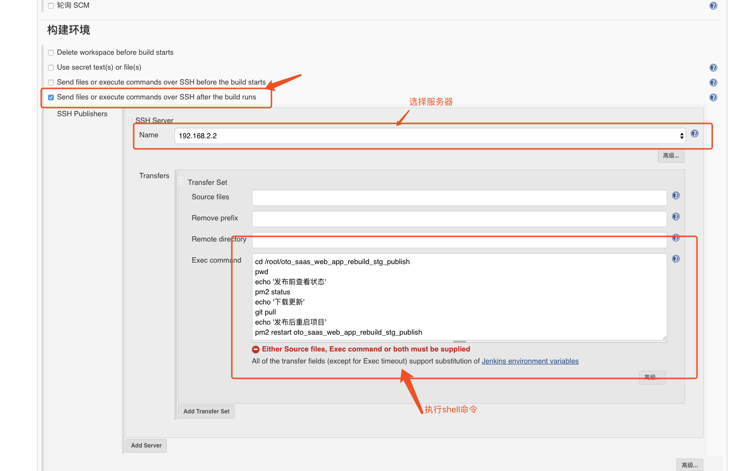Image resolution: width=736 pixels, height=471 pixels.
Task: Click the 高级 button below the Name dropdown
Action: [671, 156]
